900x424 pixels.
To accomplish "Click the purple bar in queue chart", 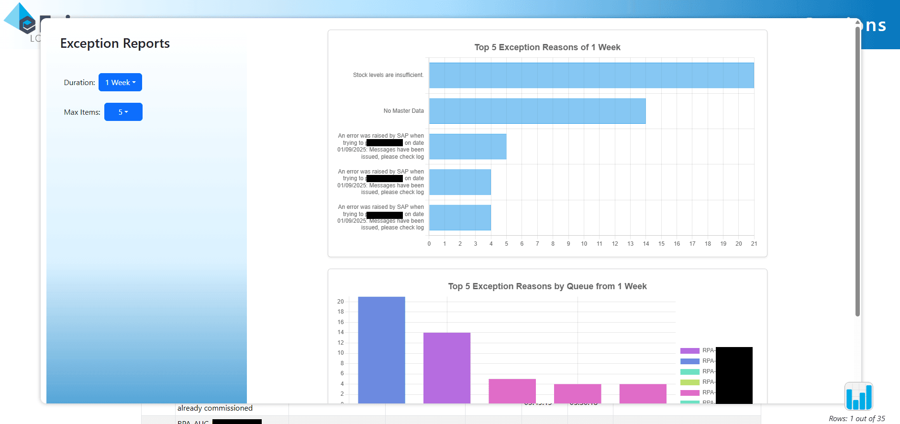I will (x=446, y=367).
